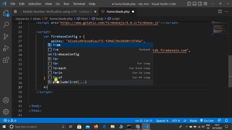This screenshot has height=130, width=232.
Task: Open File Explorer from the taskbar
Action: coord(113,127)
